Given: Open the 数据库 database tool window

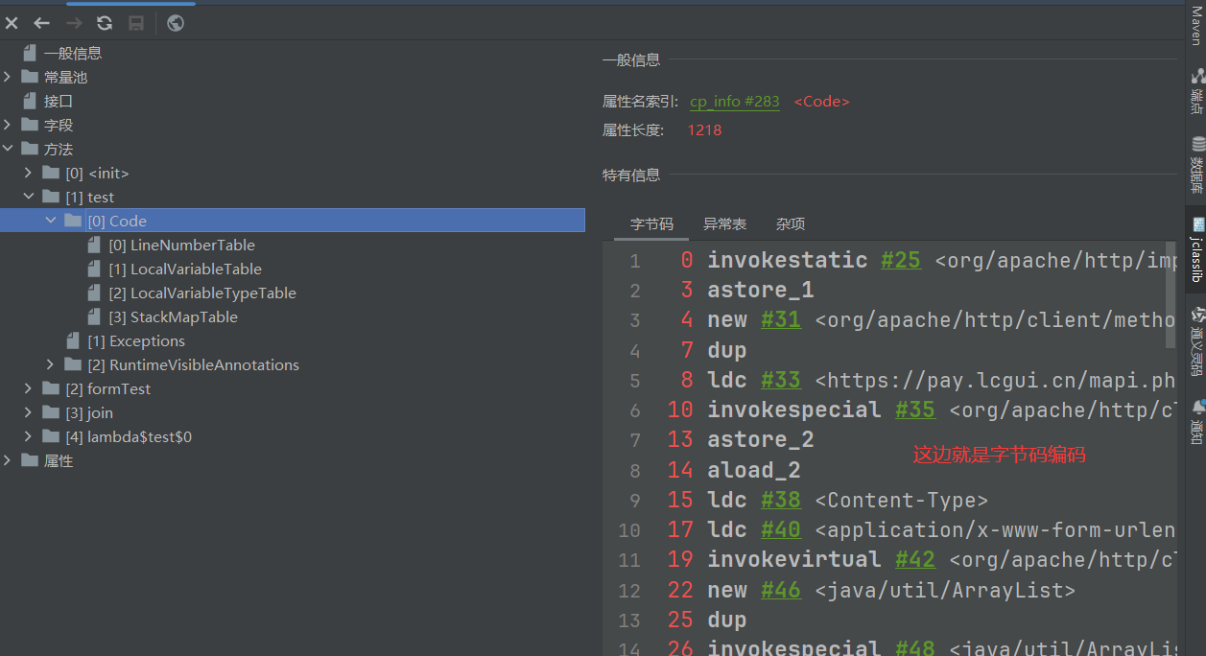Looking at the screenshot, I should [1195, 159].
